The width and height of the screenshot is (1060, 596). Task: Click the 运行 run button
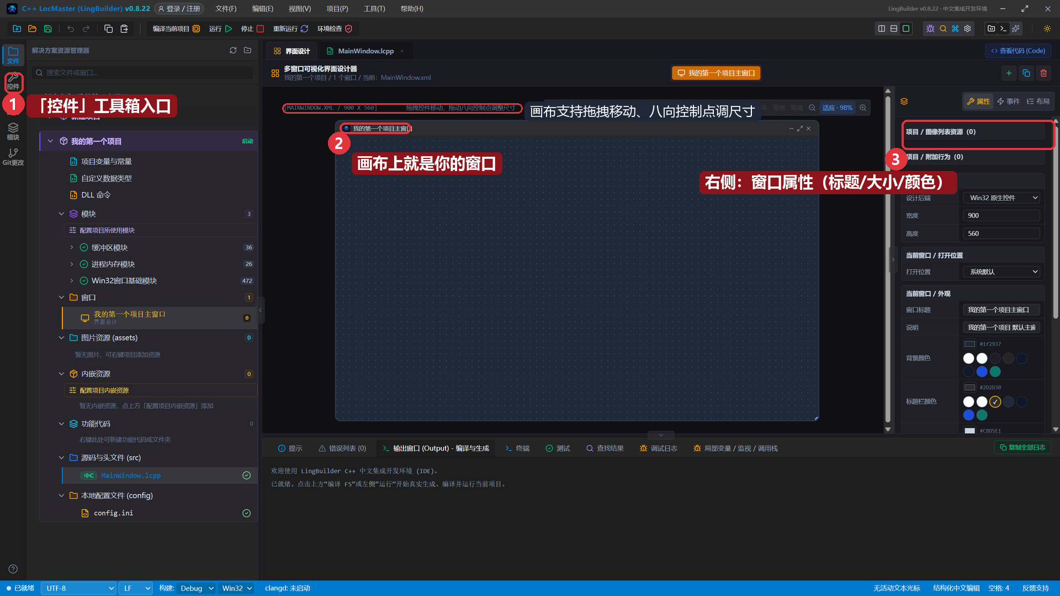click(221, 29)
